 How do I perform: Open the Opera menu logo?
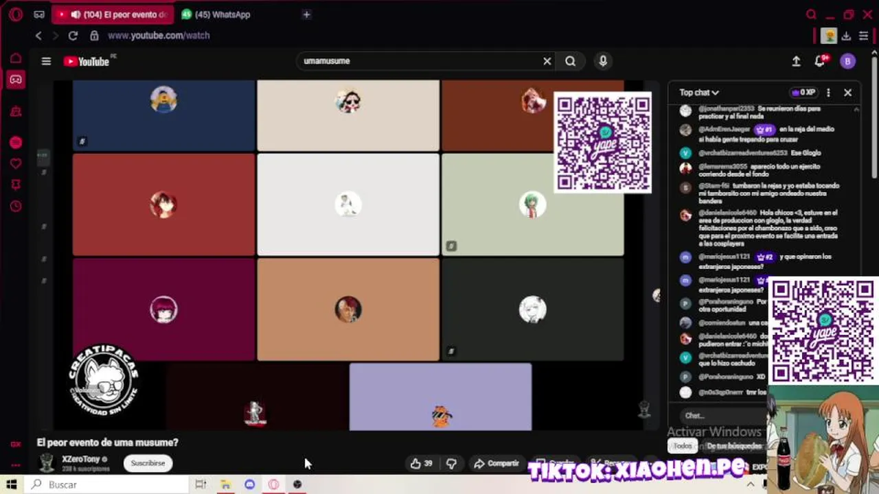[16, 14]
